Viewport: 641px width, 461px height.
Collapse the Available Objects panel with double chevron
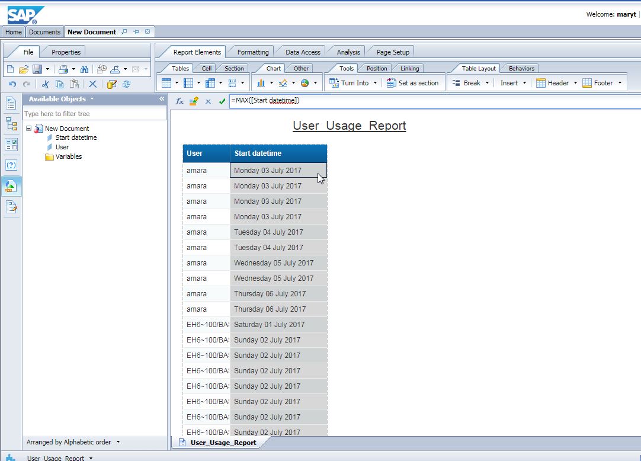point(162,98)
